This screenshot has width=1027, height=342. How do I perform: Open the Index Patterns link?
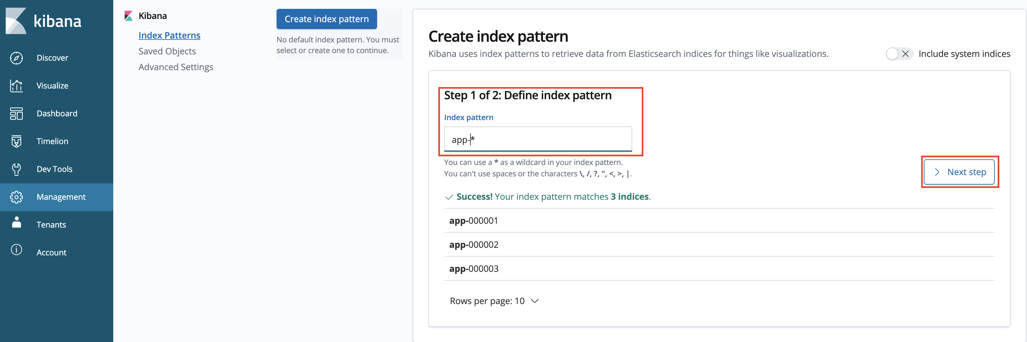[170, 35]
